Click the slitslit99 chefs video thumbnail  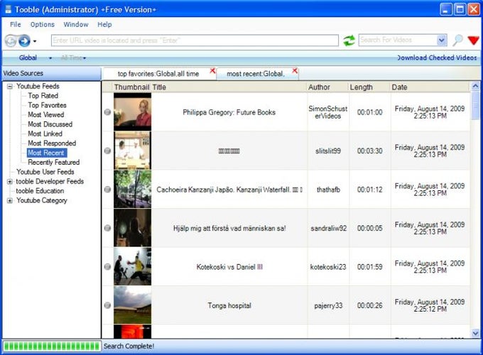tap(132, 151)
